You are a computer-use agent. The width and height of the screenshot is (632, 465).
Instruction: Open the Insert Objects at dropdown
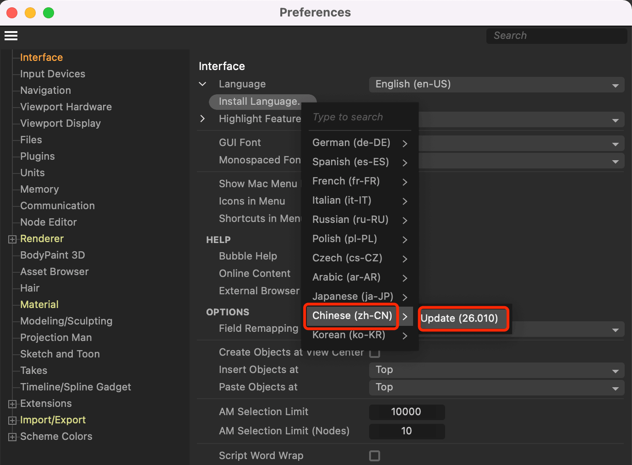tap(496, 370)
